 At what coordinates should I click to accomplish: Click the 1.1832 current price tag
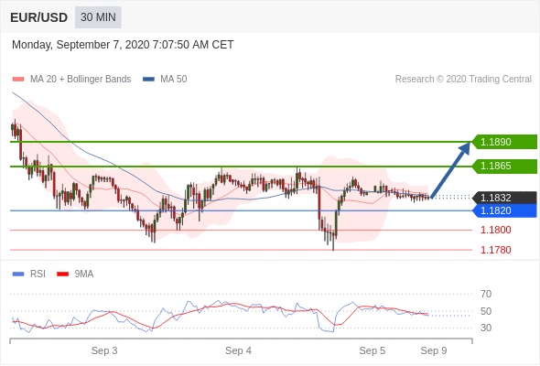pyautogui.click(x=504, y=198)
